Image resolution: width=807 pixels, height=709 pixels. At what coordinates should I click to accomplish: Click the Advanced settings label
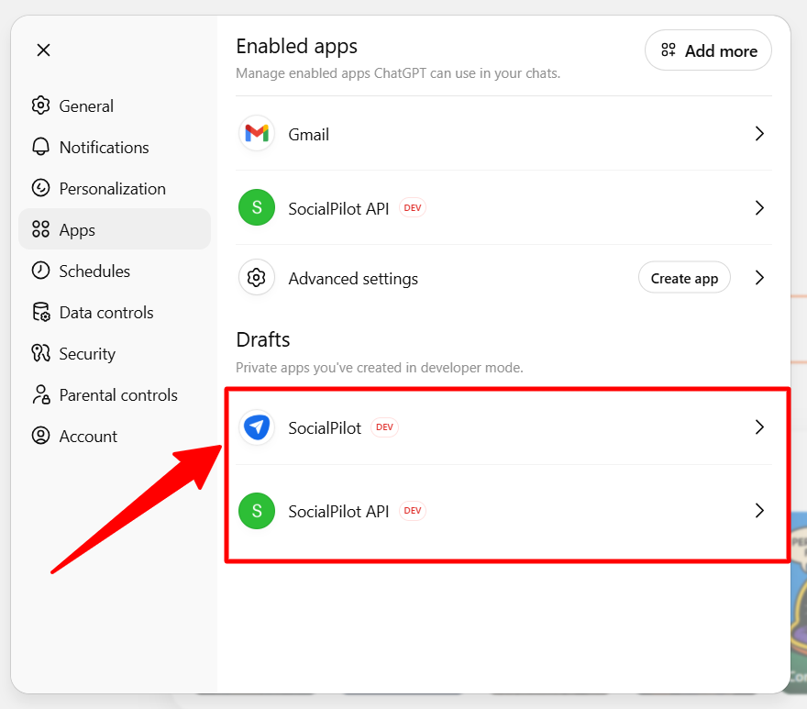(x=353, y=279)
